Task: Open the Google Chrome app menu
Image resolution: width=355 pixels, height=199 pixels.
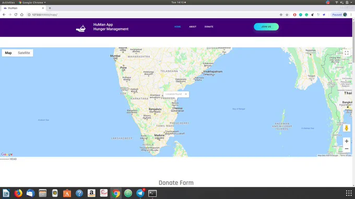Action: point(32,3)
